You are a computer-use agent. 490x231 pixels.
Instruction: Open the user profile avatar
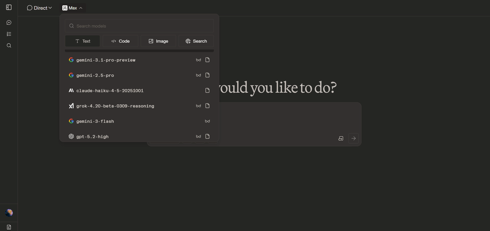(9, 213)
